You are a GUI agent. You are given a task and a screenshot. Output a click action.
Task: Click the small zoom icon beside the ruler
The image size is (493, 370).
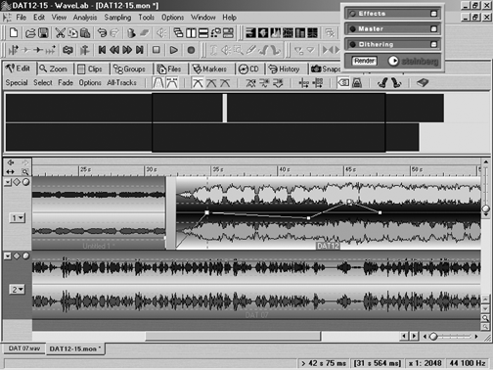point(25,171)
